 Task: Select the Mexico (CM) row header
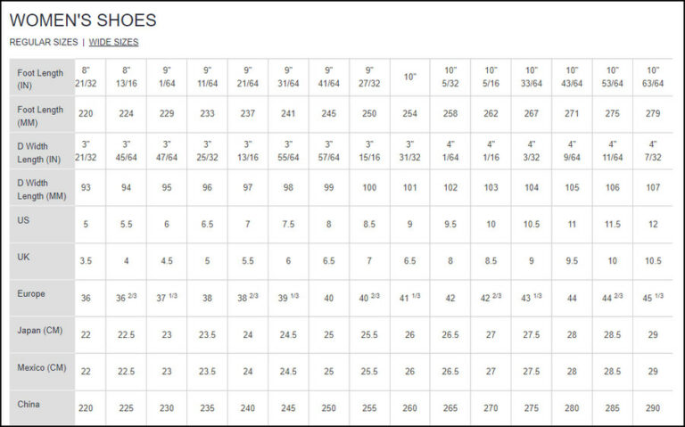[x=40, y=367]
